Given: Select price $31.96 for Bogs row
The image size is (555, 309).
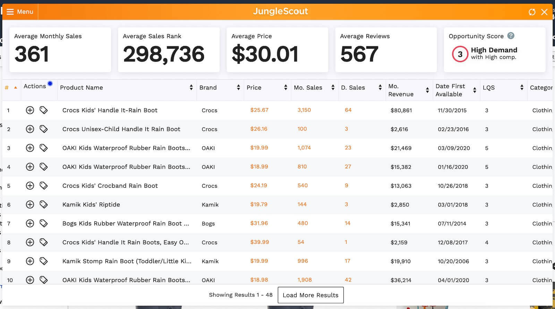Looking at the screenshot, I should 259,223.
